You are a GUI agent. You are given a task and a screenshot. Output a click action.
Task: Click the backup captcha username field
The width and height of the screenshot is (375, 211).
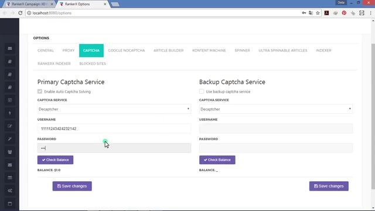point(276,128)
